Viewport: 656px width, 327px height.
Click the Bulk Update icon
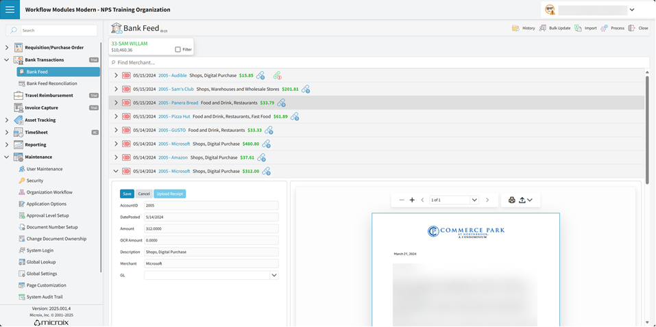pyautogui.click(x=543, y=28)
